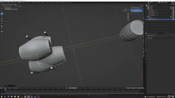This screenshot has width=175, height=98.
Task: Click the pan hand viewport icon
Action: click(128, 16)
